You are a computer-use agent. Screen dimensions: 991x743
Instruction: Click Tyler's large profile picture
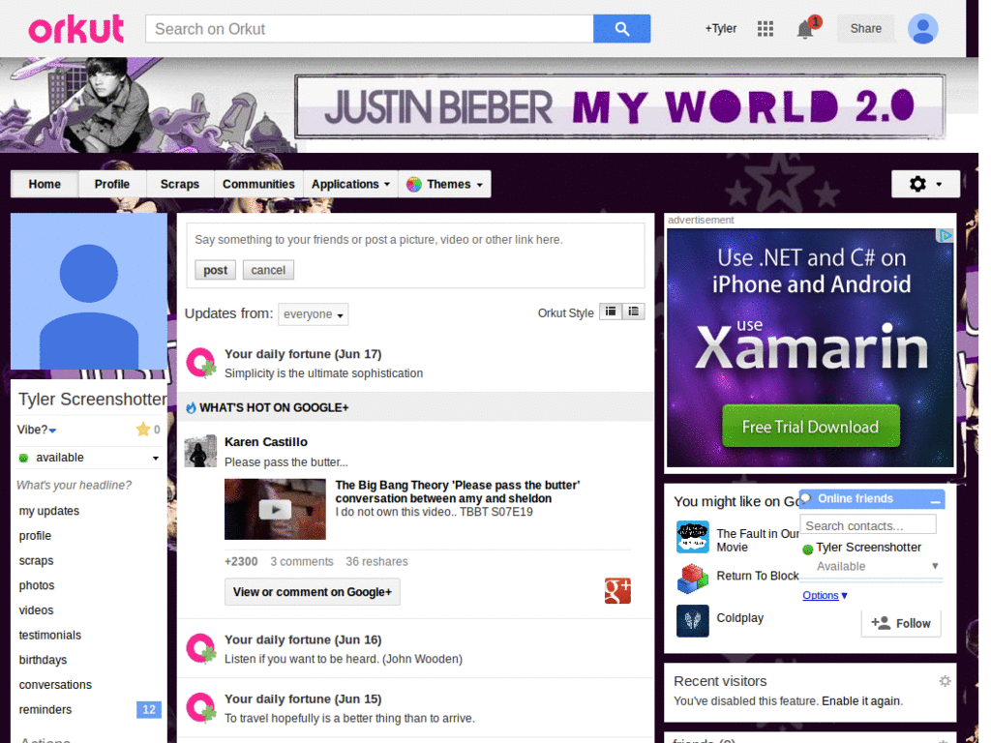[88, 291]
